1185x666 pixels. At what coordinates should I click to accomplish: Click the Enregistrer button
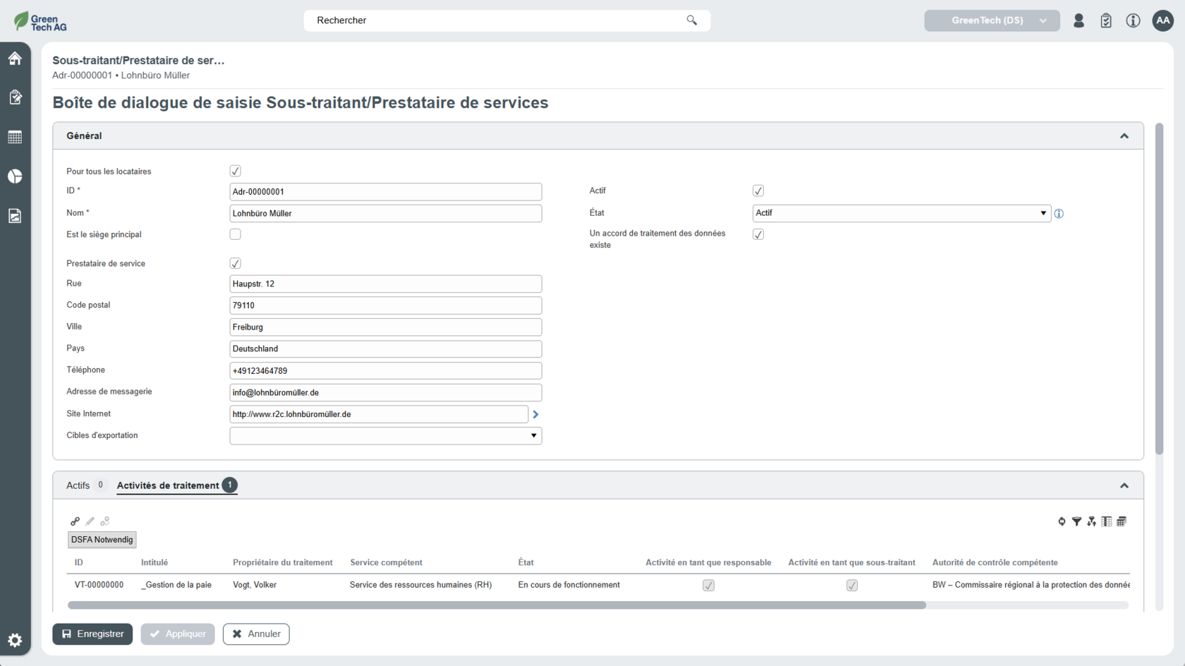[x=92, y=634]
